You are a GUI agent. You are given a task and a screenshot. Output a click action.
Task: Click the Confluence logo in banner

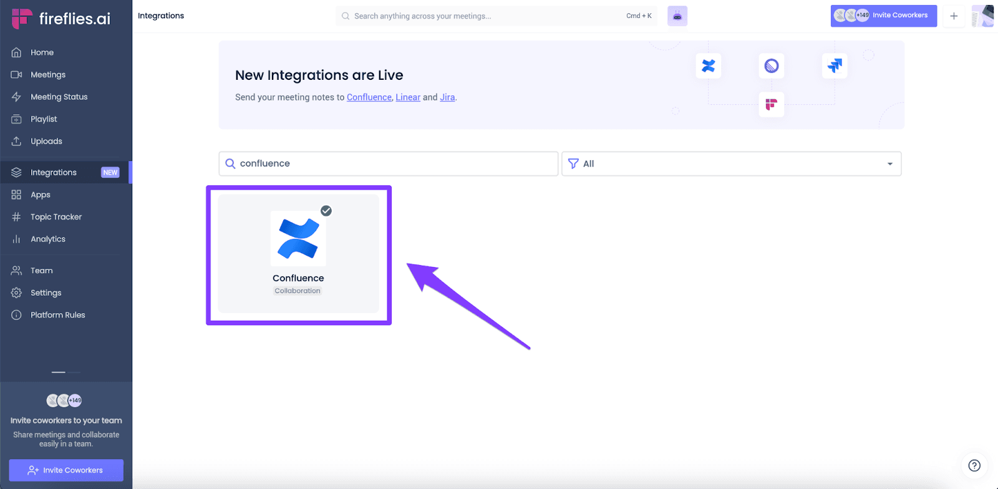[x=709, y=65]
